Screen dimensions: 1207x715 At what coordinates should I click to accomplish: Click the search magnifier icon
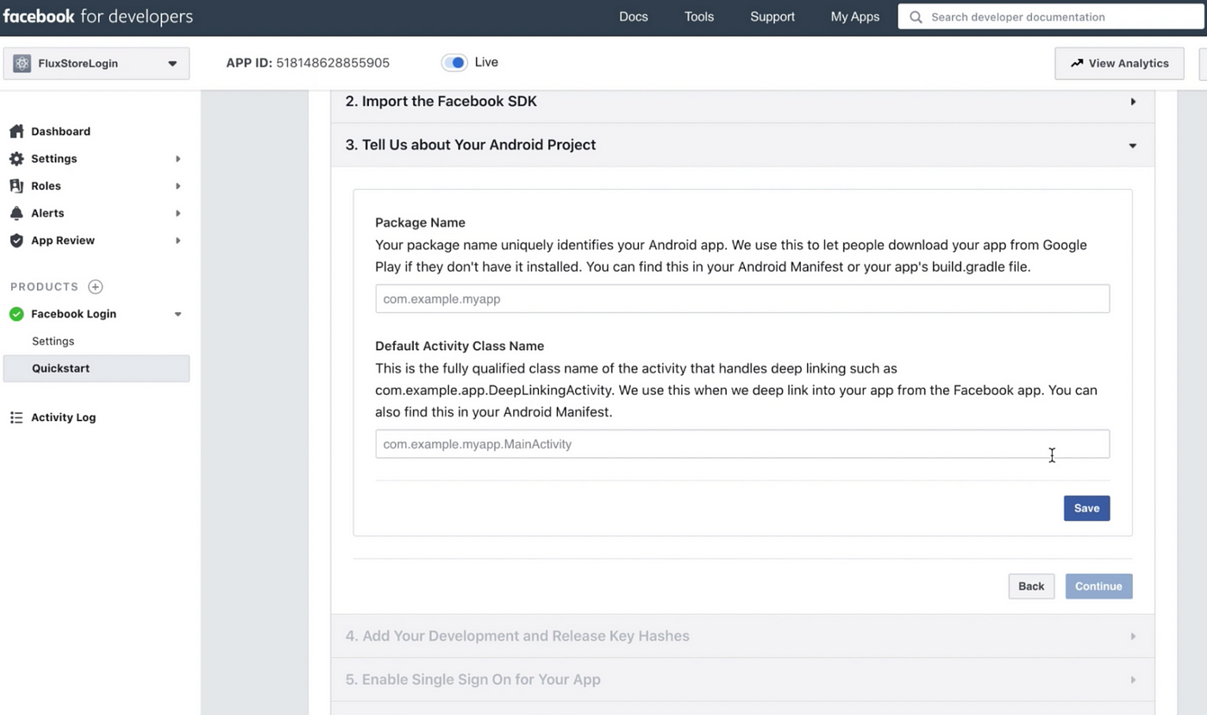(916, 17)
